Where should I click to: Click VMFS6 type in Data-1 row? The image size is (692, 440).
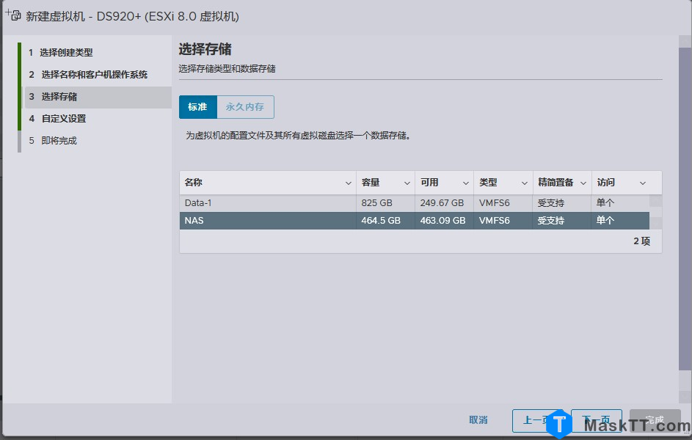tap(495, 203)
